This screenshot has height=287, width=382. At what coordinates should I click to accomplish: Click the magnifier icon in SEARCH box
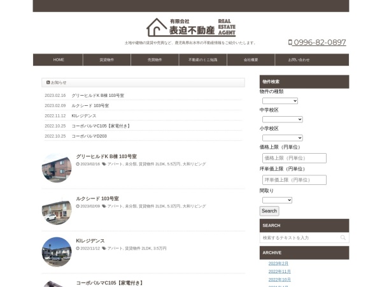point(343,237)
